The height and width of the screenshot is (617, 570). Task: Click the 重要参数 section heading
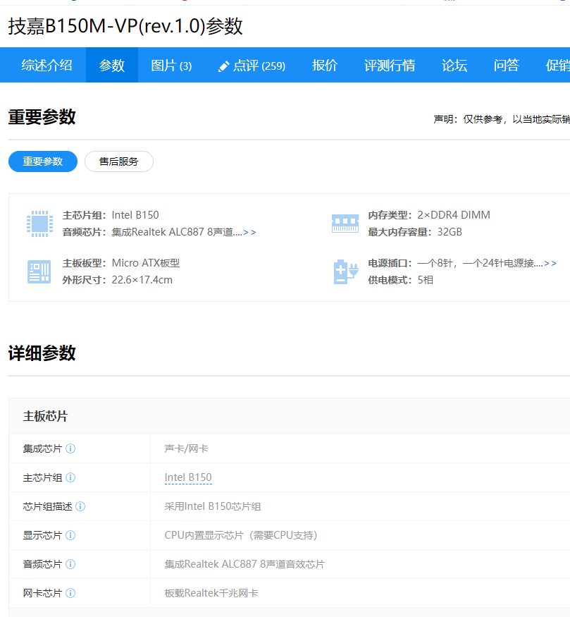[42, 117]
